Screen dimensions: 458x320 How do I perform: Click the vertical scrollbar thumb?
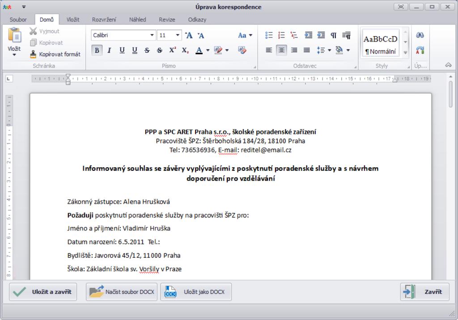(451, 94)
